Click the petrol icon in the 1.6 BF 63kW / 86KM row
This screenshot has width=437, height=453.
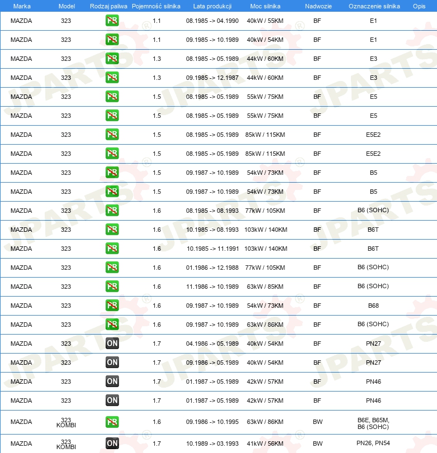[x=112, y=325]
